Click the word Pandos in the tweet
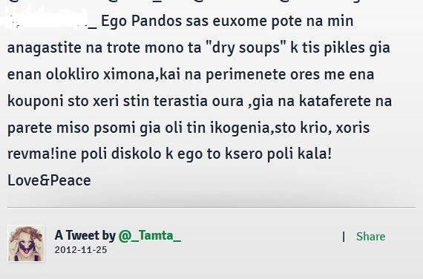The height and width of the screenshot is (279, 423). (x=157, y=21)
